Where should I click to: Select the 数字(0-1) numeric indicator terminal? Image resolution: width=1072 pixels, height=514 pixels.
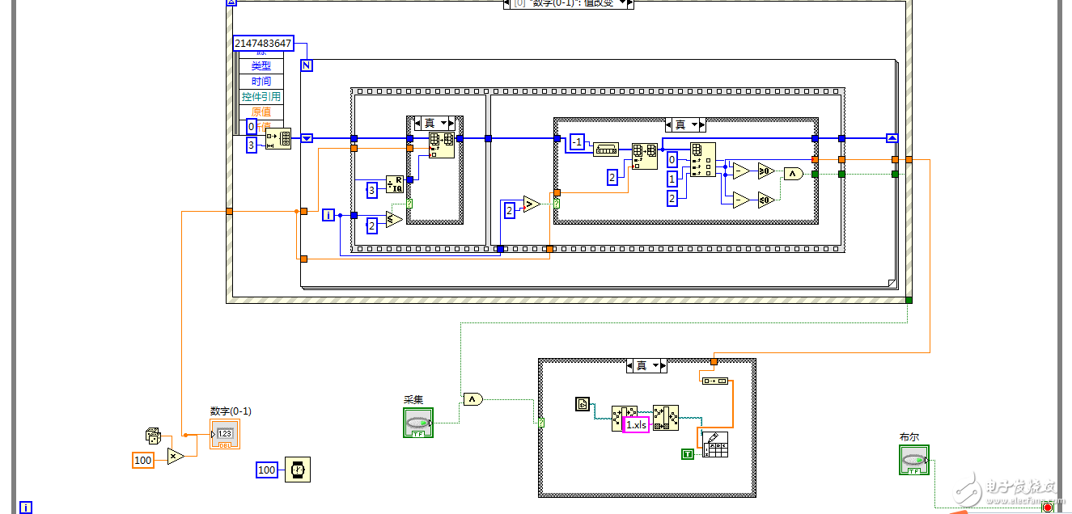coord(225,434)
